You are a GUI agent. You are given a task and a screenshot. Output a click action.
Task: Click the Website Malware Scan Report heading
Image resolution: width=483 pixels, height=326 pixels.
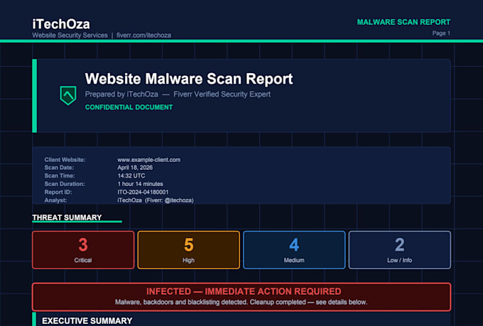pos(189,79)
